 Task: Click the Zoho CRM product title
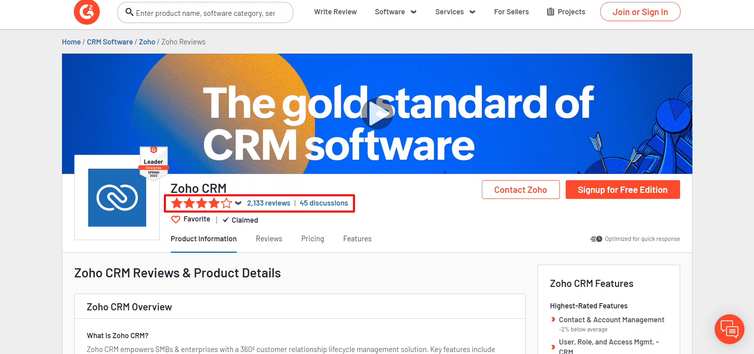click(199, 188)
